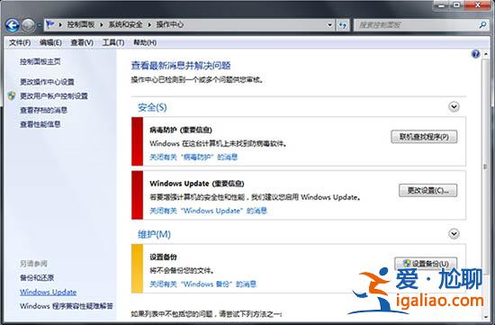
Task: Click 控制面板 in the breadcrumb
Action: coord(81,24)
